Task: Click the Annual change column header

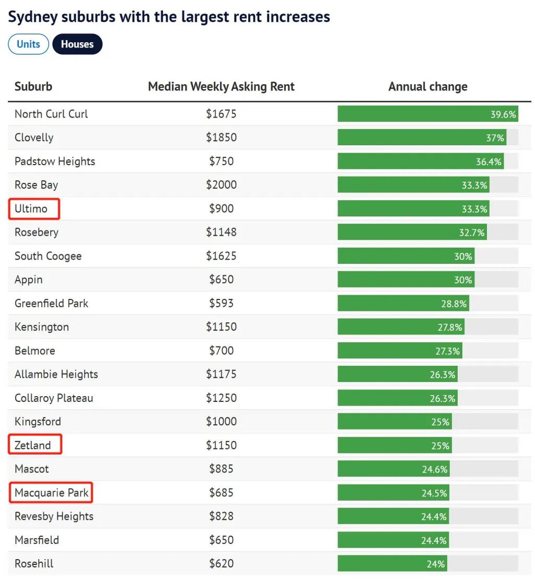Action: point(427,87)
